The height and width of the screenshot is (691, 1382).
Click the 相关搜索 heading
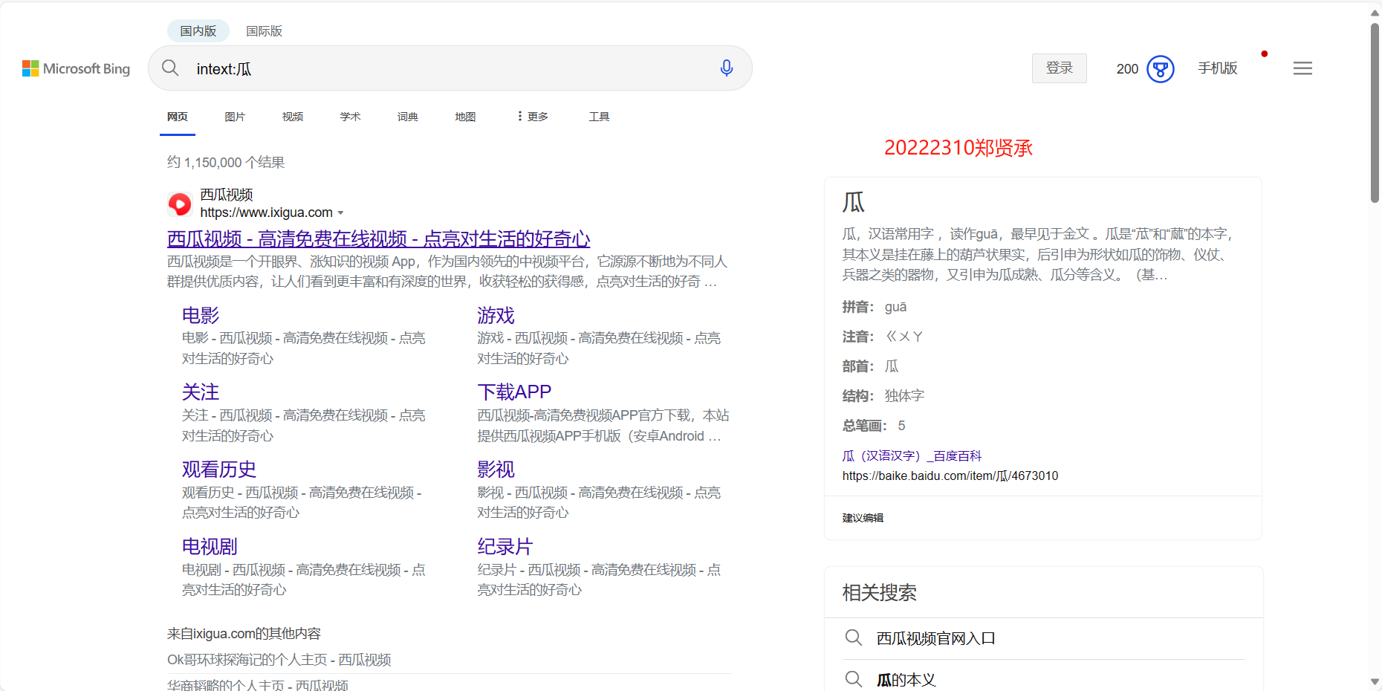(880, 593)
